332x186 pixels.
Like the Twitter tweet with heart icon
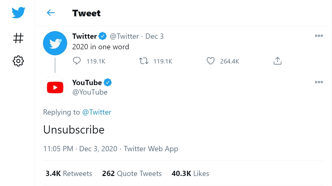[x=211, y=61]
